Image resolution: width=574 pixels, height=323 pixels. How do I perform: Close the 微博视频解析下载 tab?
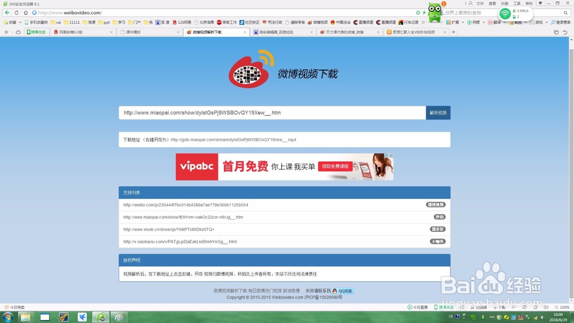(245, 32)
